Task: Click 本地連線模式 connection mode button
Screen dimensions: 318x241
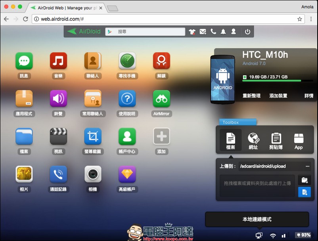Action: [x=257, y=219]
